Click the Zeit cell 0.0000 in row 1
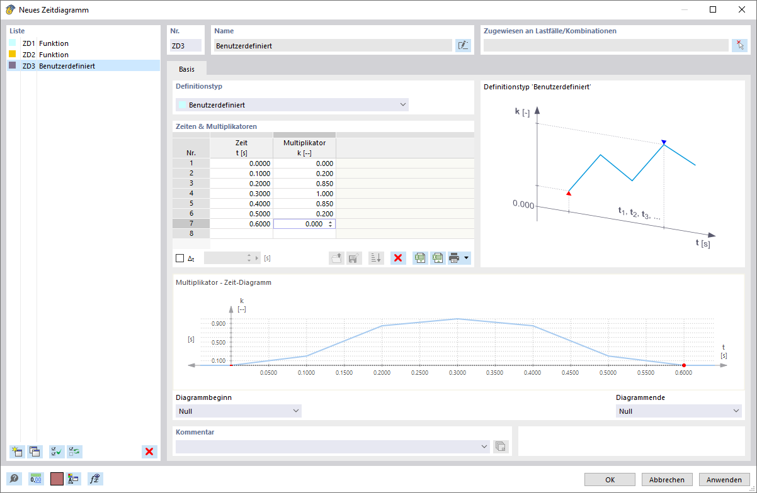 tap(241, 163)
